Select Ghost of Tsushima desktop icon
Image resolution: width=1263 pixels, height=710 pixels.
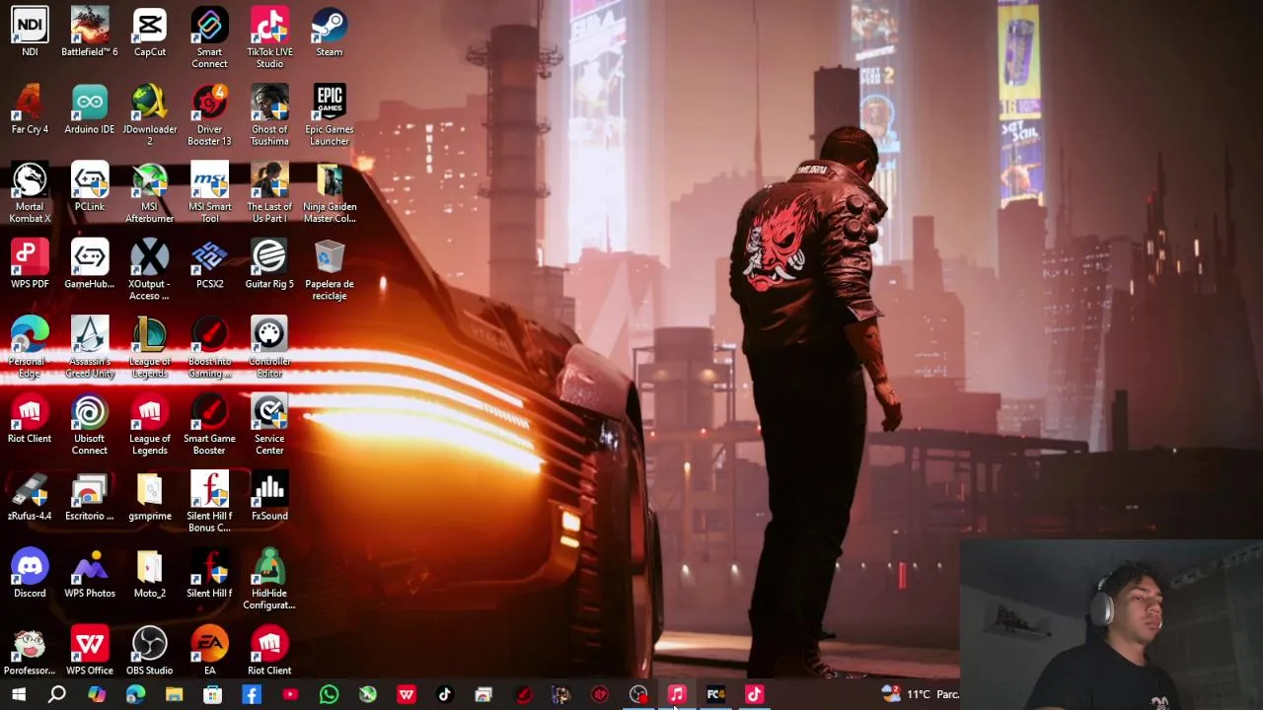point(269,115)
